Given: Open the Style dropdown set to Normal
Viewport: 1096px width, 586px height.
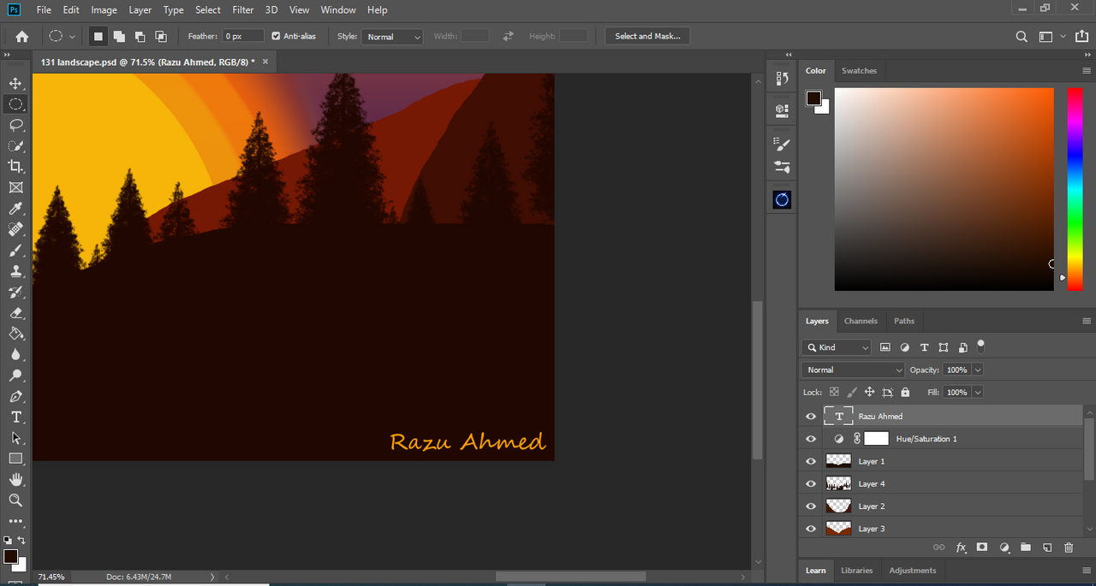Looking at the screenshot, I should tap(392, 37).
